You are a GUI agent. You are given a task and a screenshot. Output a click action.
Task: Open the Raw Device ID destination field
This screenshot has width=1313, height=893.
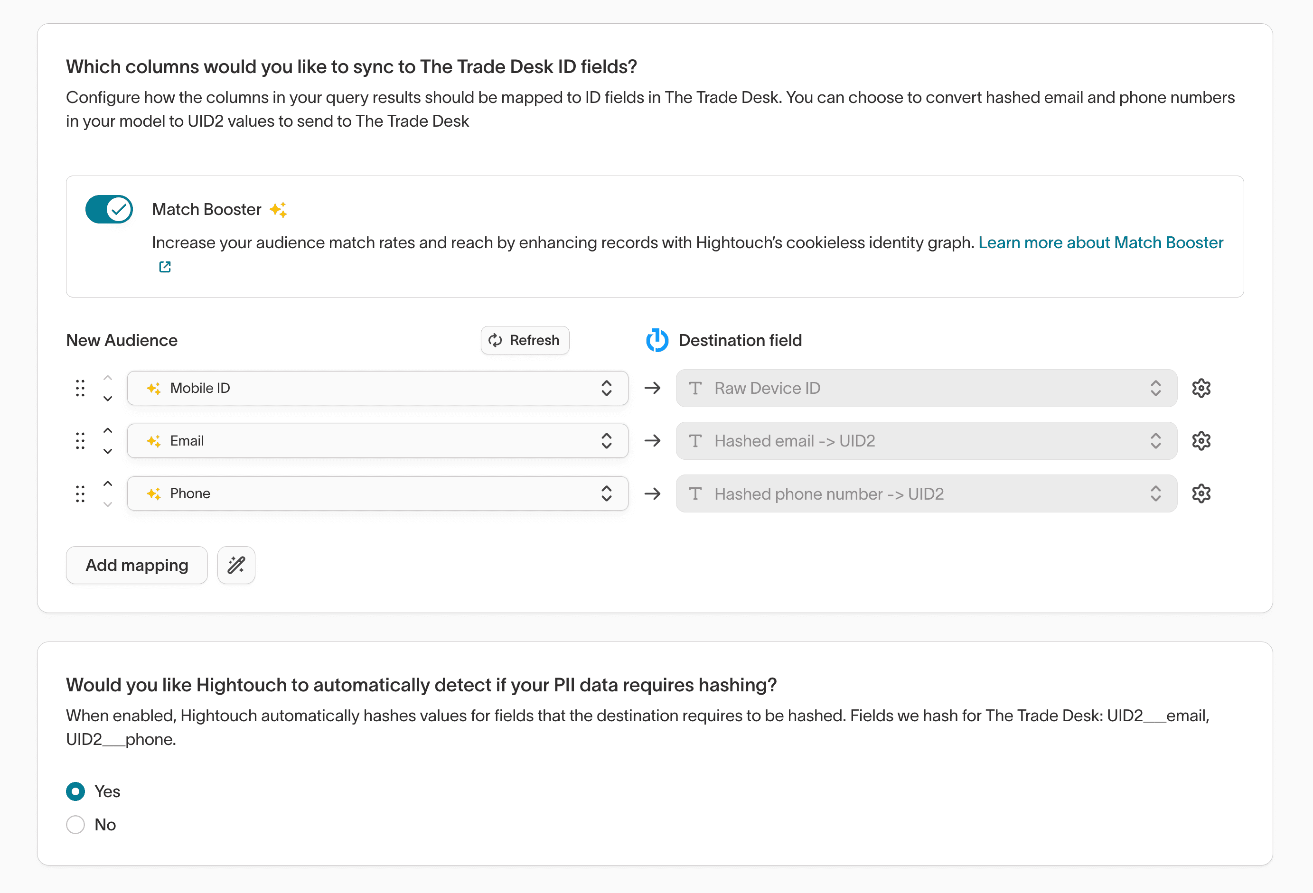click(927, 388)
